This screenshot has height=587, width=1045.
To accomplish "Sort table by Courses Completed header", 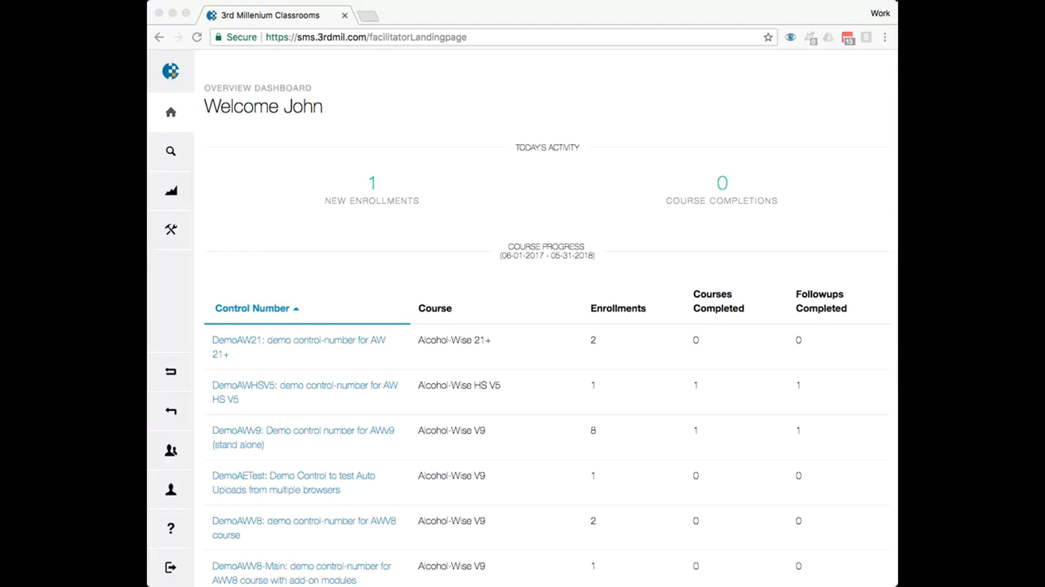I will 718,301.
